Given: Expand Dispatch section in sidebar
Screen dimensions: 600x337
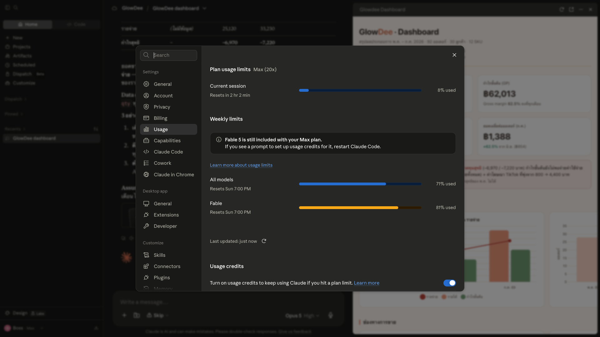Looking at the screenshot, I should point(15,99).
